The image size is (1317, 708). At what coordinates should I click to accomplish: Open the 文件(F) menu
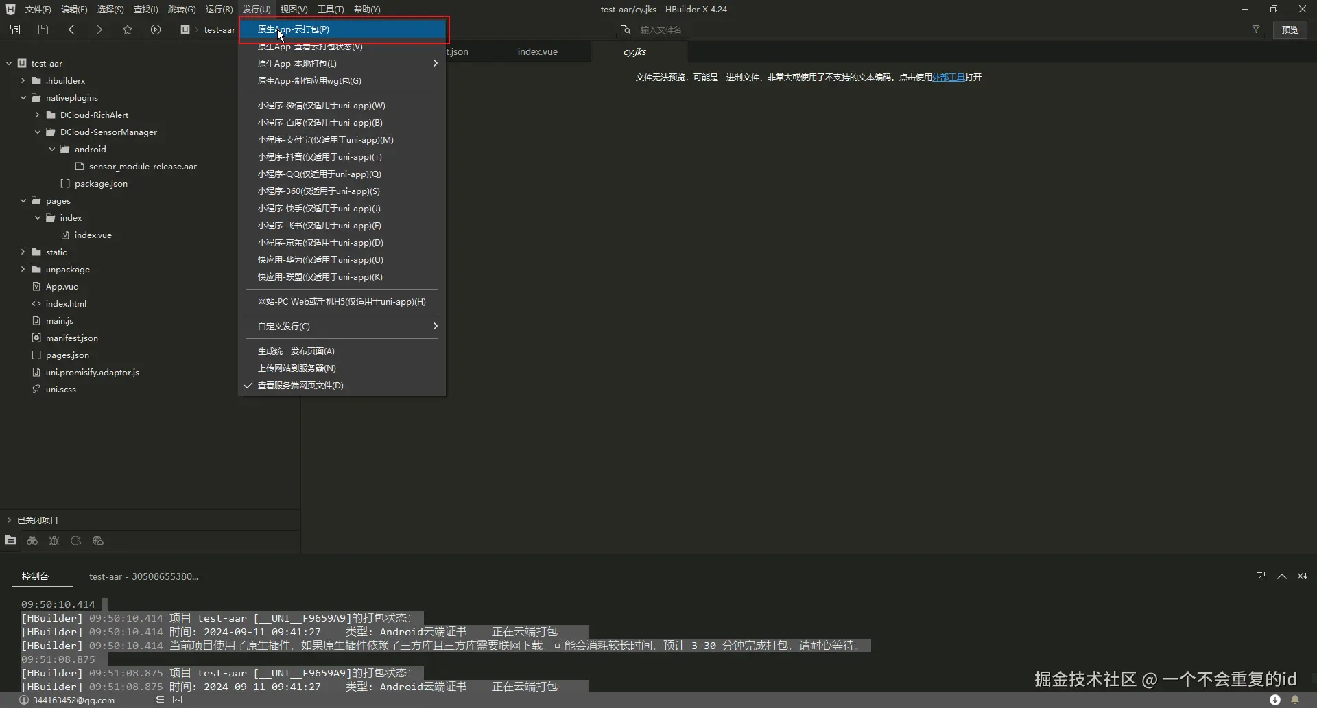point(38,9)
